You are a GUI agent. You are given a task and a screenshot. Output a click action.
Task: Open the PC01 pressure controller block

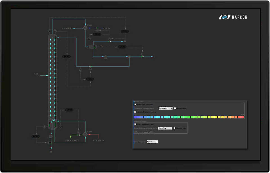click(125, 32)
